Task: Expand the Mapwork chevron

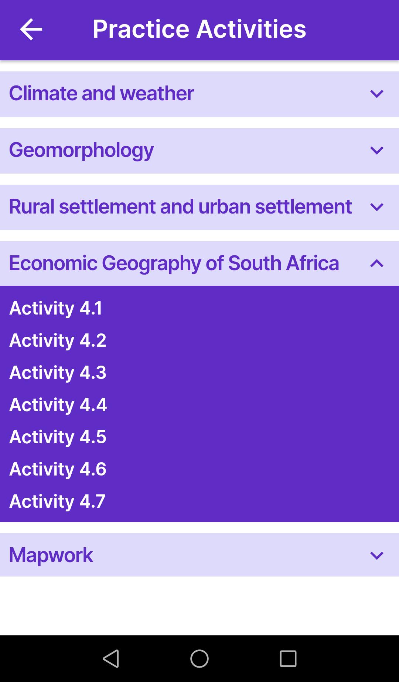Action: point(376,555)
